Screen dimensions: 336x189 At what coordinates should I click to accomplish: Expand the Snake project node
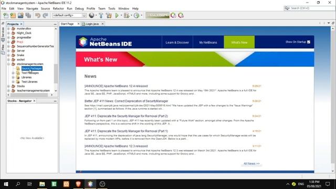(8, 55)
